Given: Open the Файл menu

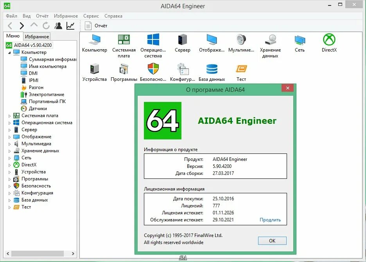Looking at the screenshot, I should (x=11, y=16).
